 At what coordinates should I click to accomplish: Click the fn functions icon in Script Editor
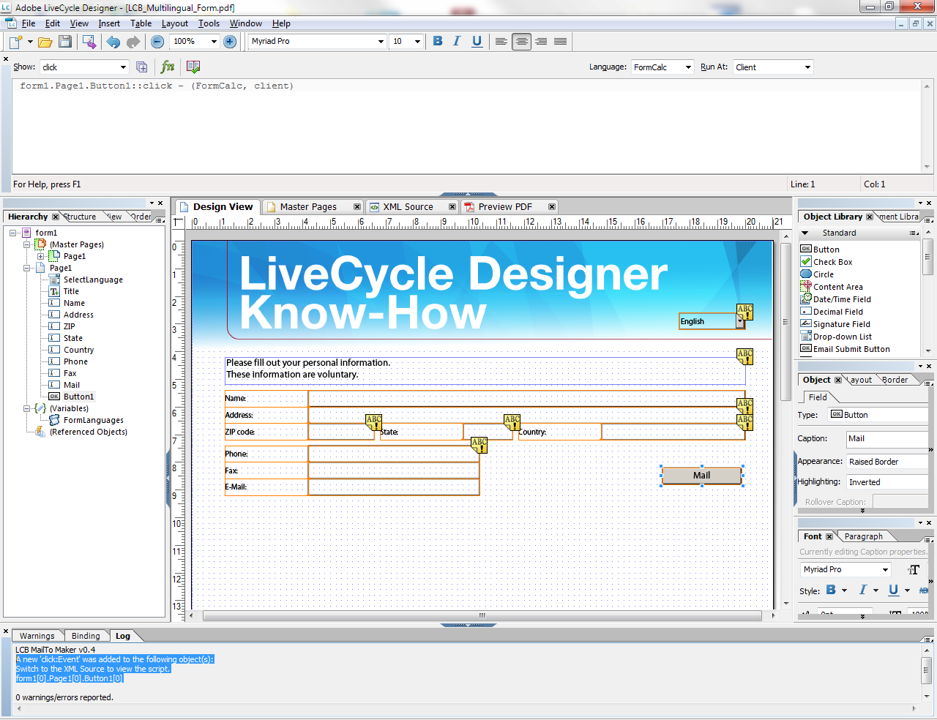click(168, 67)
